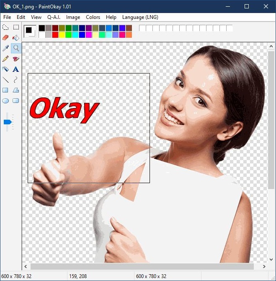Close the PaintOkay window
The width and height of the screenshot is (276, 281).
point(266,6)
